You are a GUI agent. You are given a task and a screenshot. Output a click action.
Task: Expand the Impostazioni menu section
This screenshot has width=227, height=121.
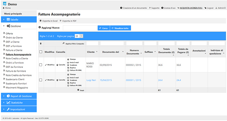pyautogui.click(x=19, y=109)
